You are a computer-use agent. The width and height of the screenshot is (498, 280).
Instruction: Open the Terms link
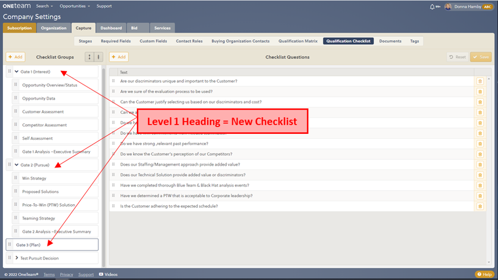pyautogui.click(x=49, y=275)
